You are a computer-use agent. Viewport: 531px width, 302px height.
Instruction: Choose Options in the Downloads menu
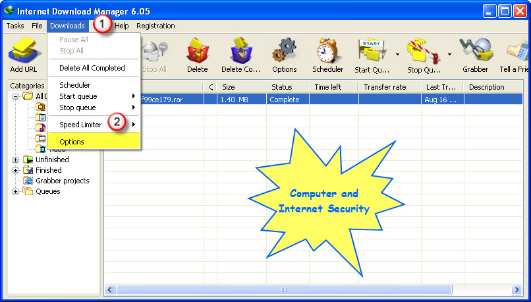(x=94, y=142)
